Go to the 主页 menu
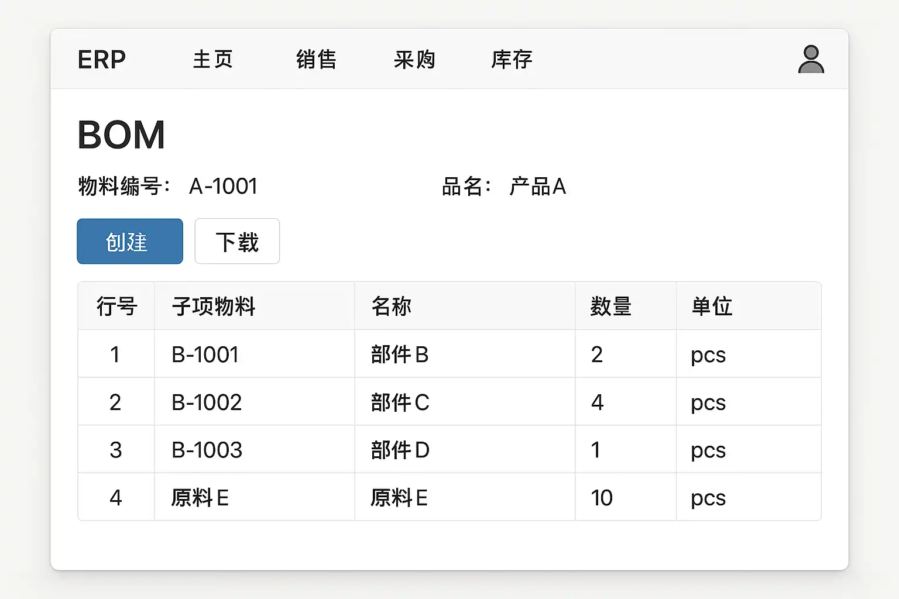Viewport: 899px width, 599px height. click(213, 60)
